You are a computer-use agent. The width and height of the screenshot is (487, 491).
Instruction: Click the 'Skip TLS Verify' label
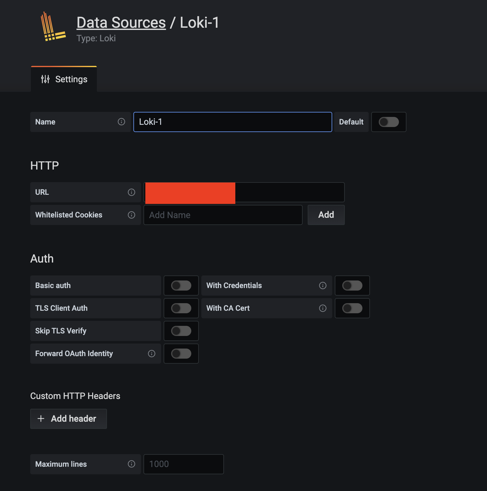[61, 331]
